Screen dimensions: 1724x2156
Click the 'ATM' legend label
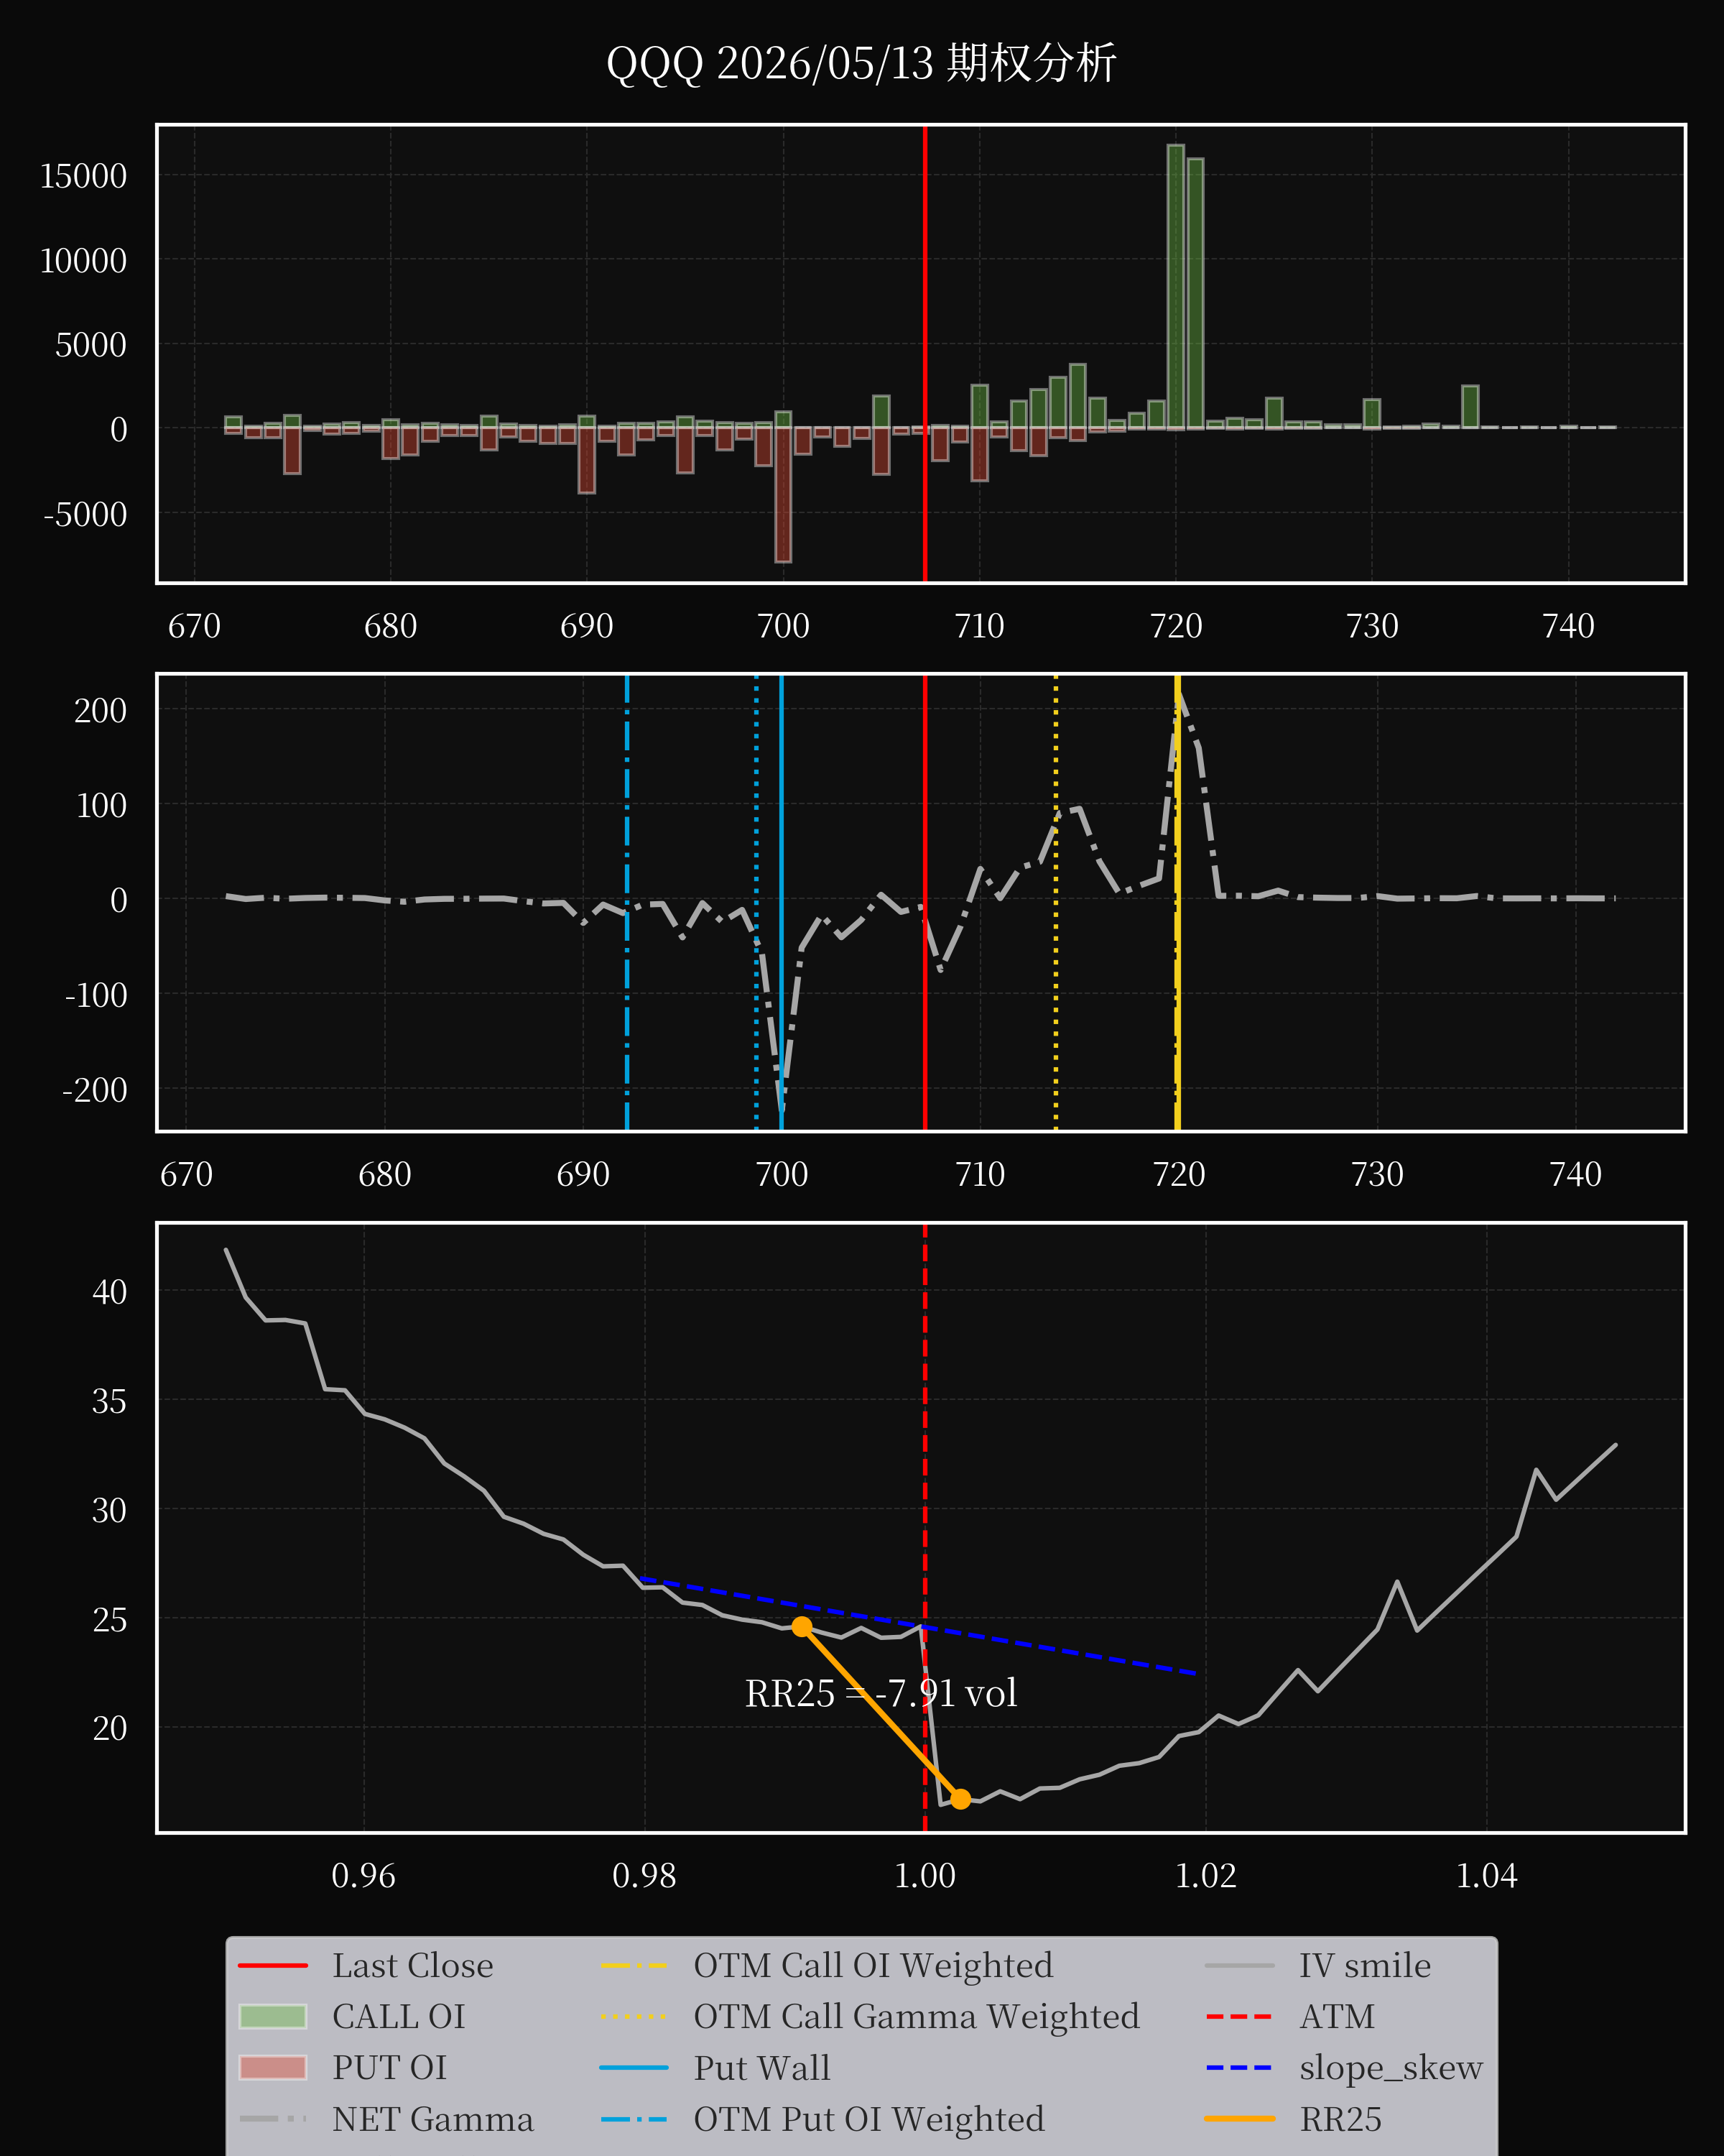(x=1338, y=2016)
